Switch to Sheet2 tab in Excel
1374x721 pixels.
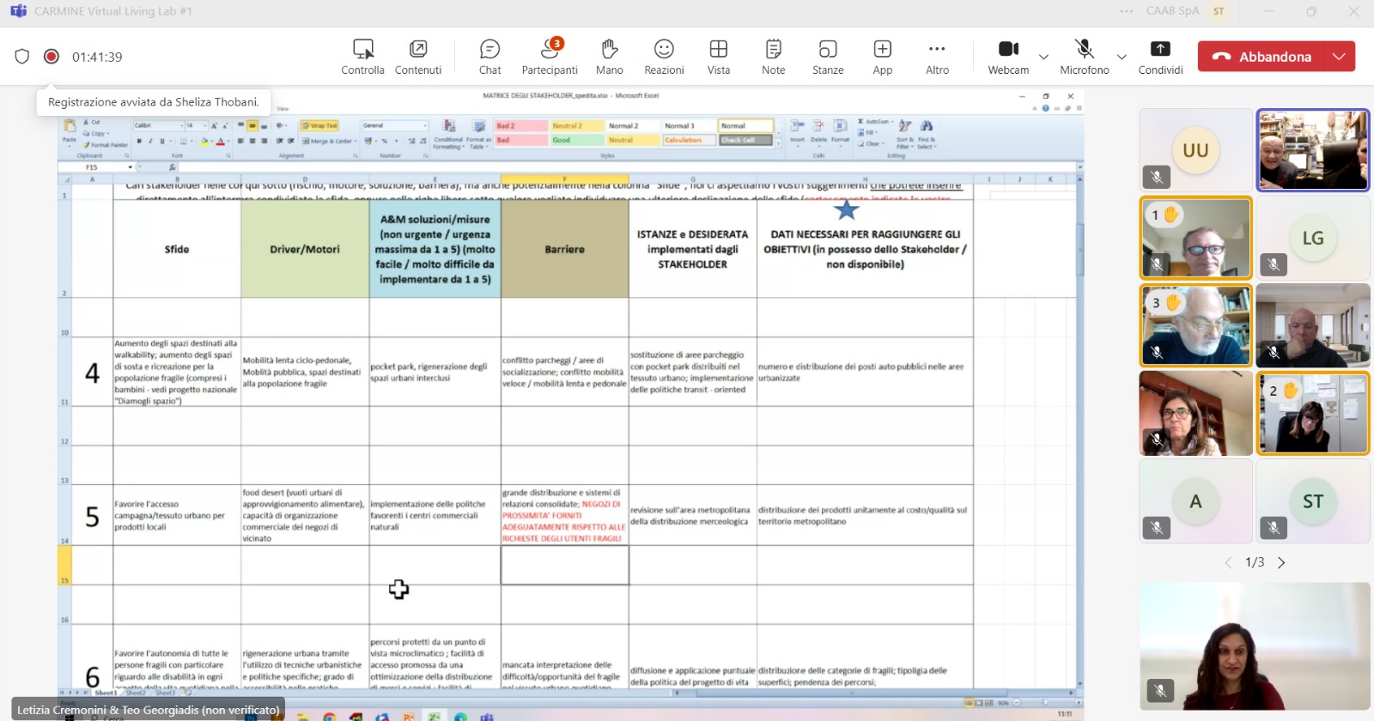[x=136, y=693]
